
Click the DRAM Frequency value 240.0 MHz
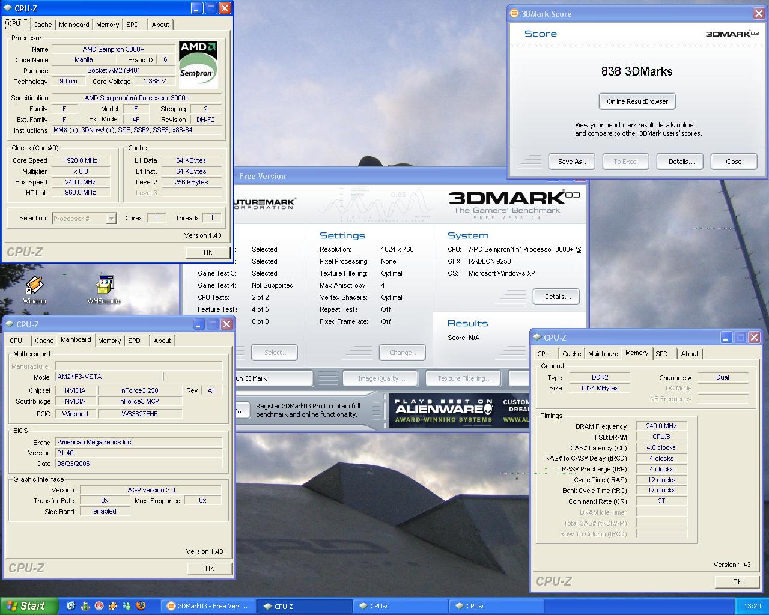(x=661, y=426)
